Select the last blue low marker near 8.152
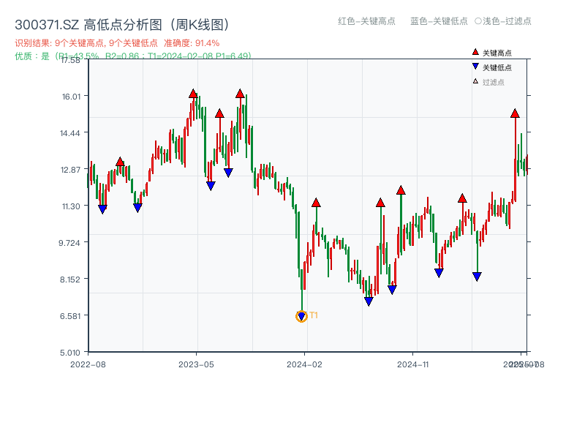The height and width of the screenshot is (439, 585). 477,277
